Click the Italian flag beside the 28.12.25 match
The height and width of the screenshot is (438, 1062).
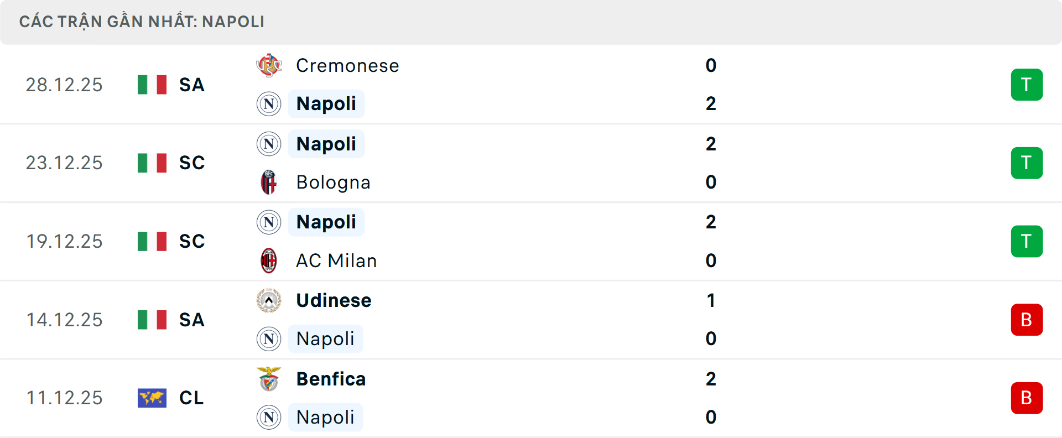point(152,85)
